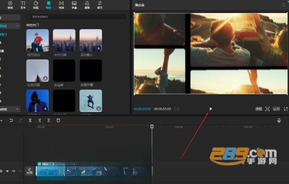This screenshot has width=289, height=184.
Task: Click the cover (封面) button
Action: (x=30, y=171)
